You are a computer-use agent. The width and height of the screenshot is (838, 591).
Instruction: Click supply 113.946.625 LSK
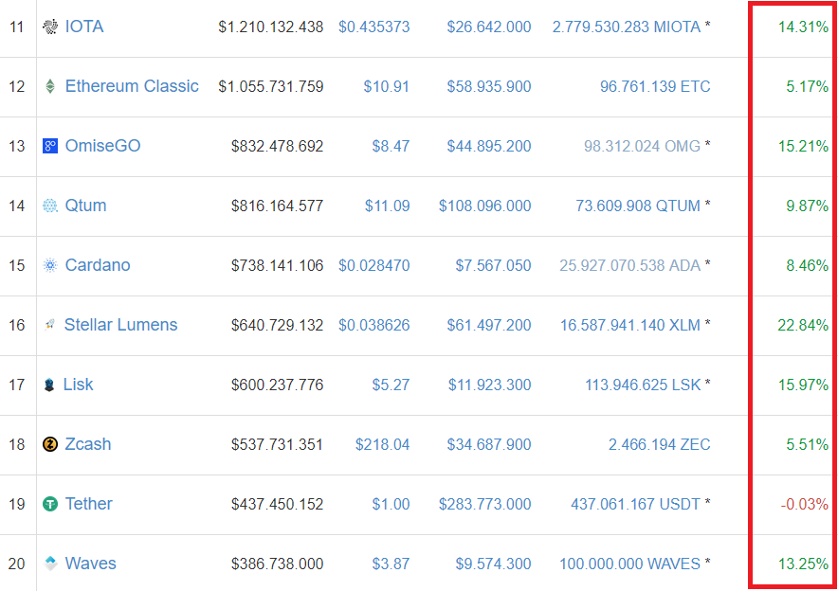coord(643,385)
